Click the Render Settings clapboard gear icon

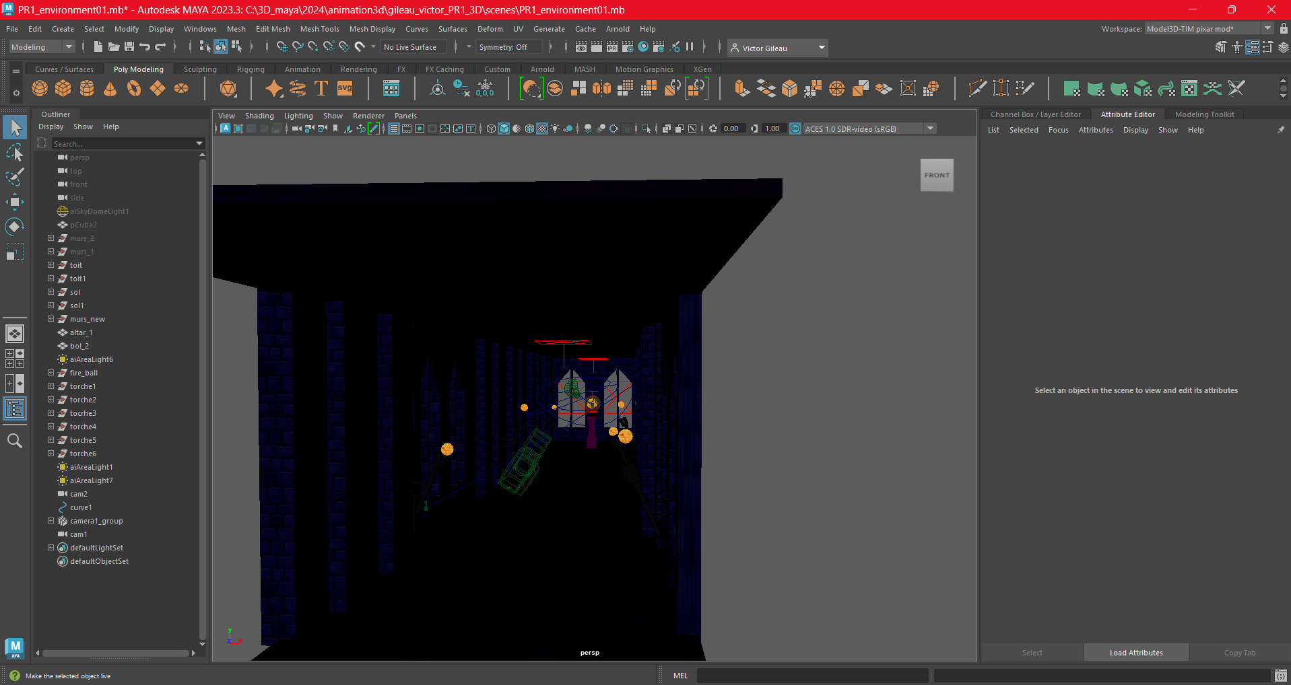[628, 46]
